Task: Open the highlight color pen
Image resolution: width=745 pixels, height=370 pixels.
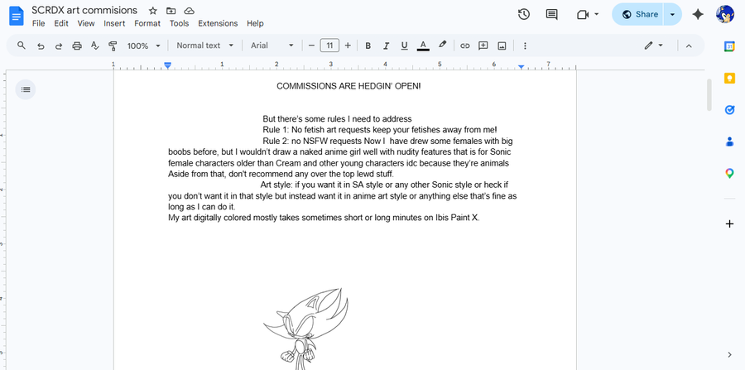Action: (x=442, y=46)
